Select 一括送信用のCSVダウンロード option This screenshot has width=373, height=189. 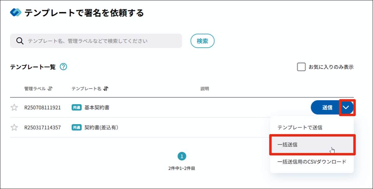click(312, 162)
